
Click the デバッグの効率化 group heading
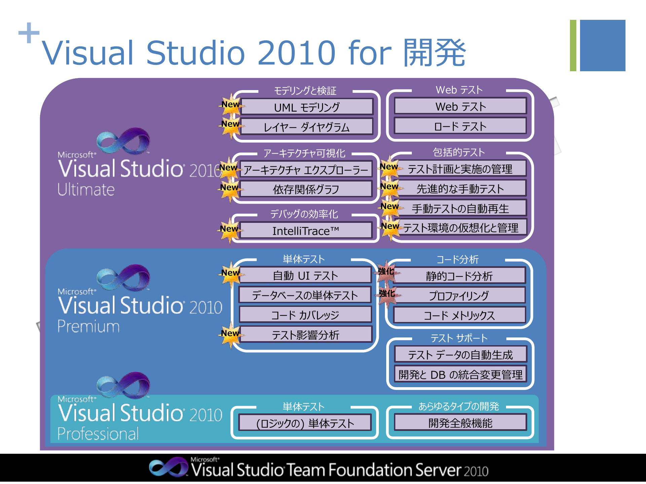304,214
